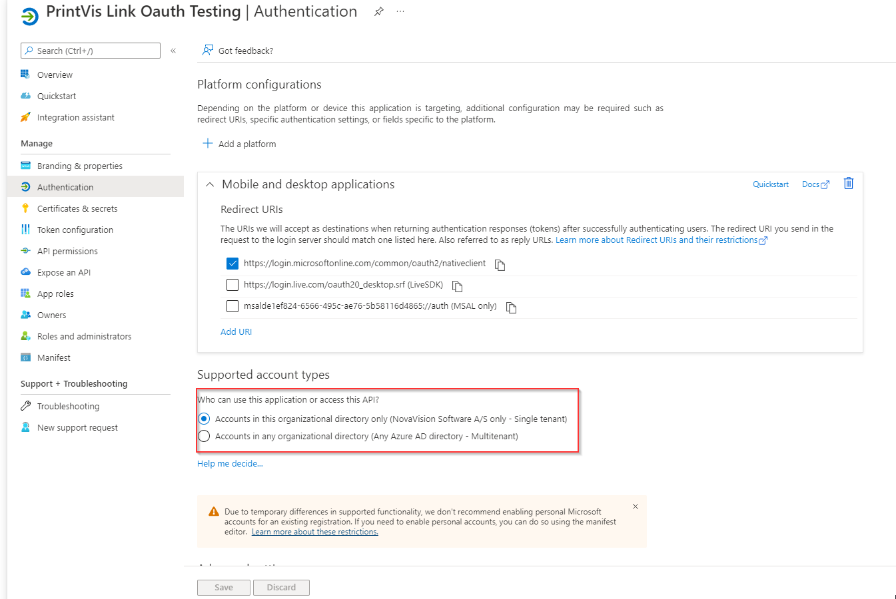The image size is (896, 599).
Task: Collapse the left navigation sidebar
Action: click(x=173, y=51)
